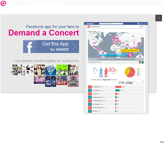Select the pink concert badge thumbnail
This screenshot has width=164, height=164.
(x=73, y=82)
